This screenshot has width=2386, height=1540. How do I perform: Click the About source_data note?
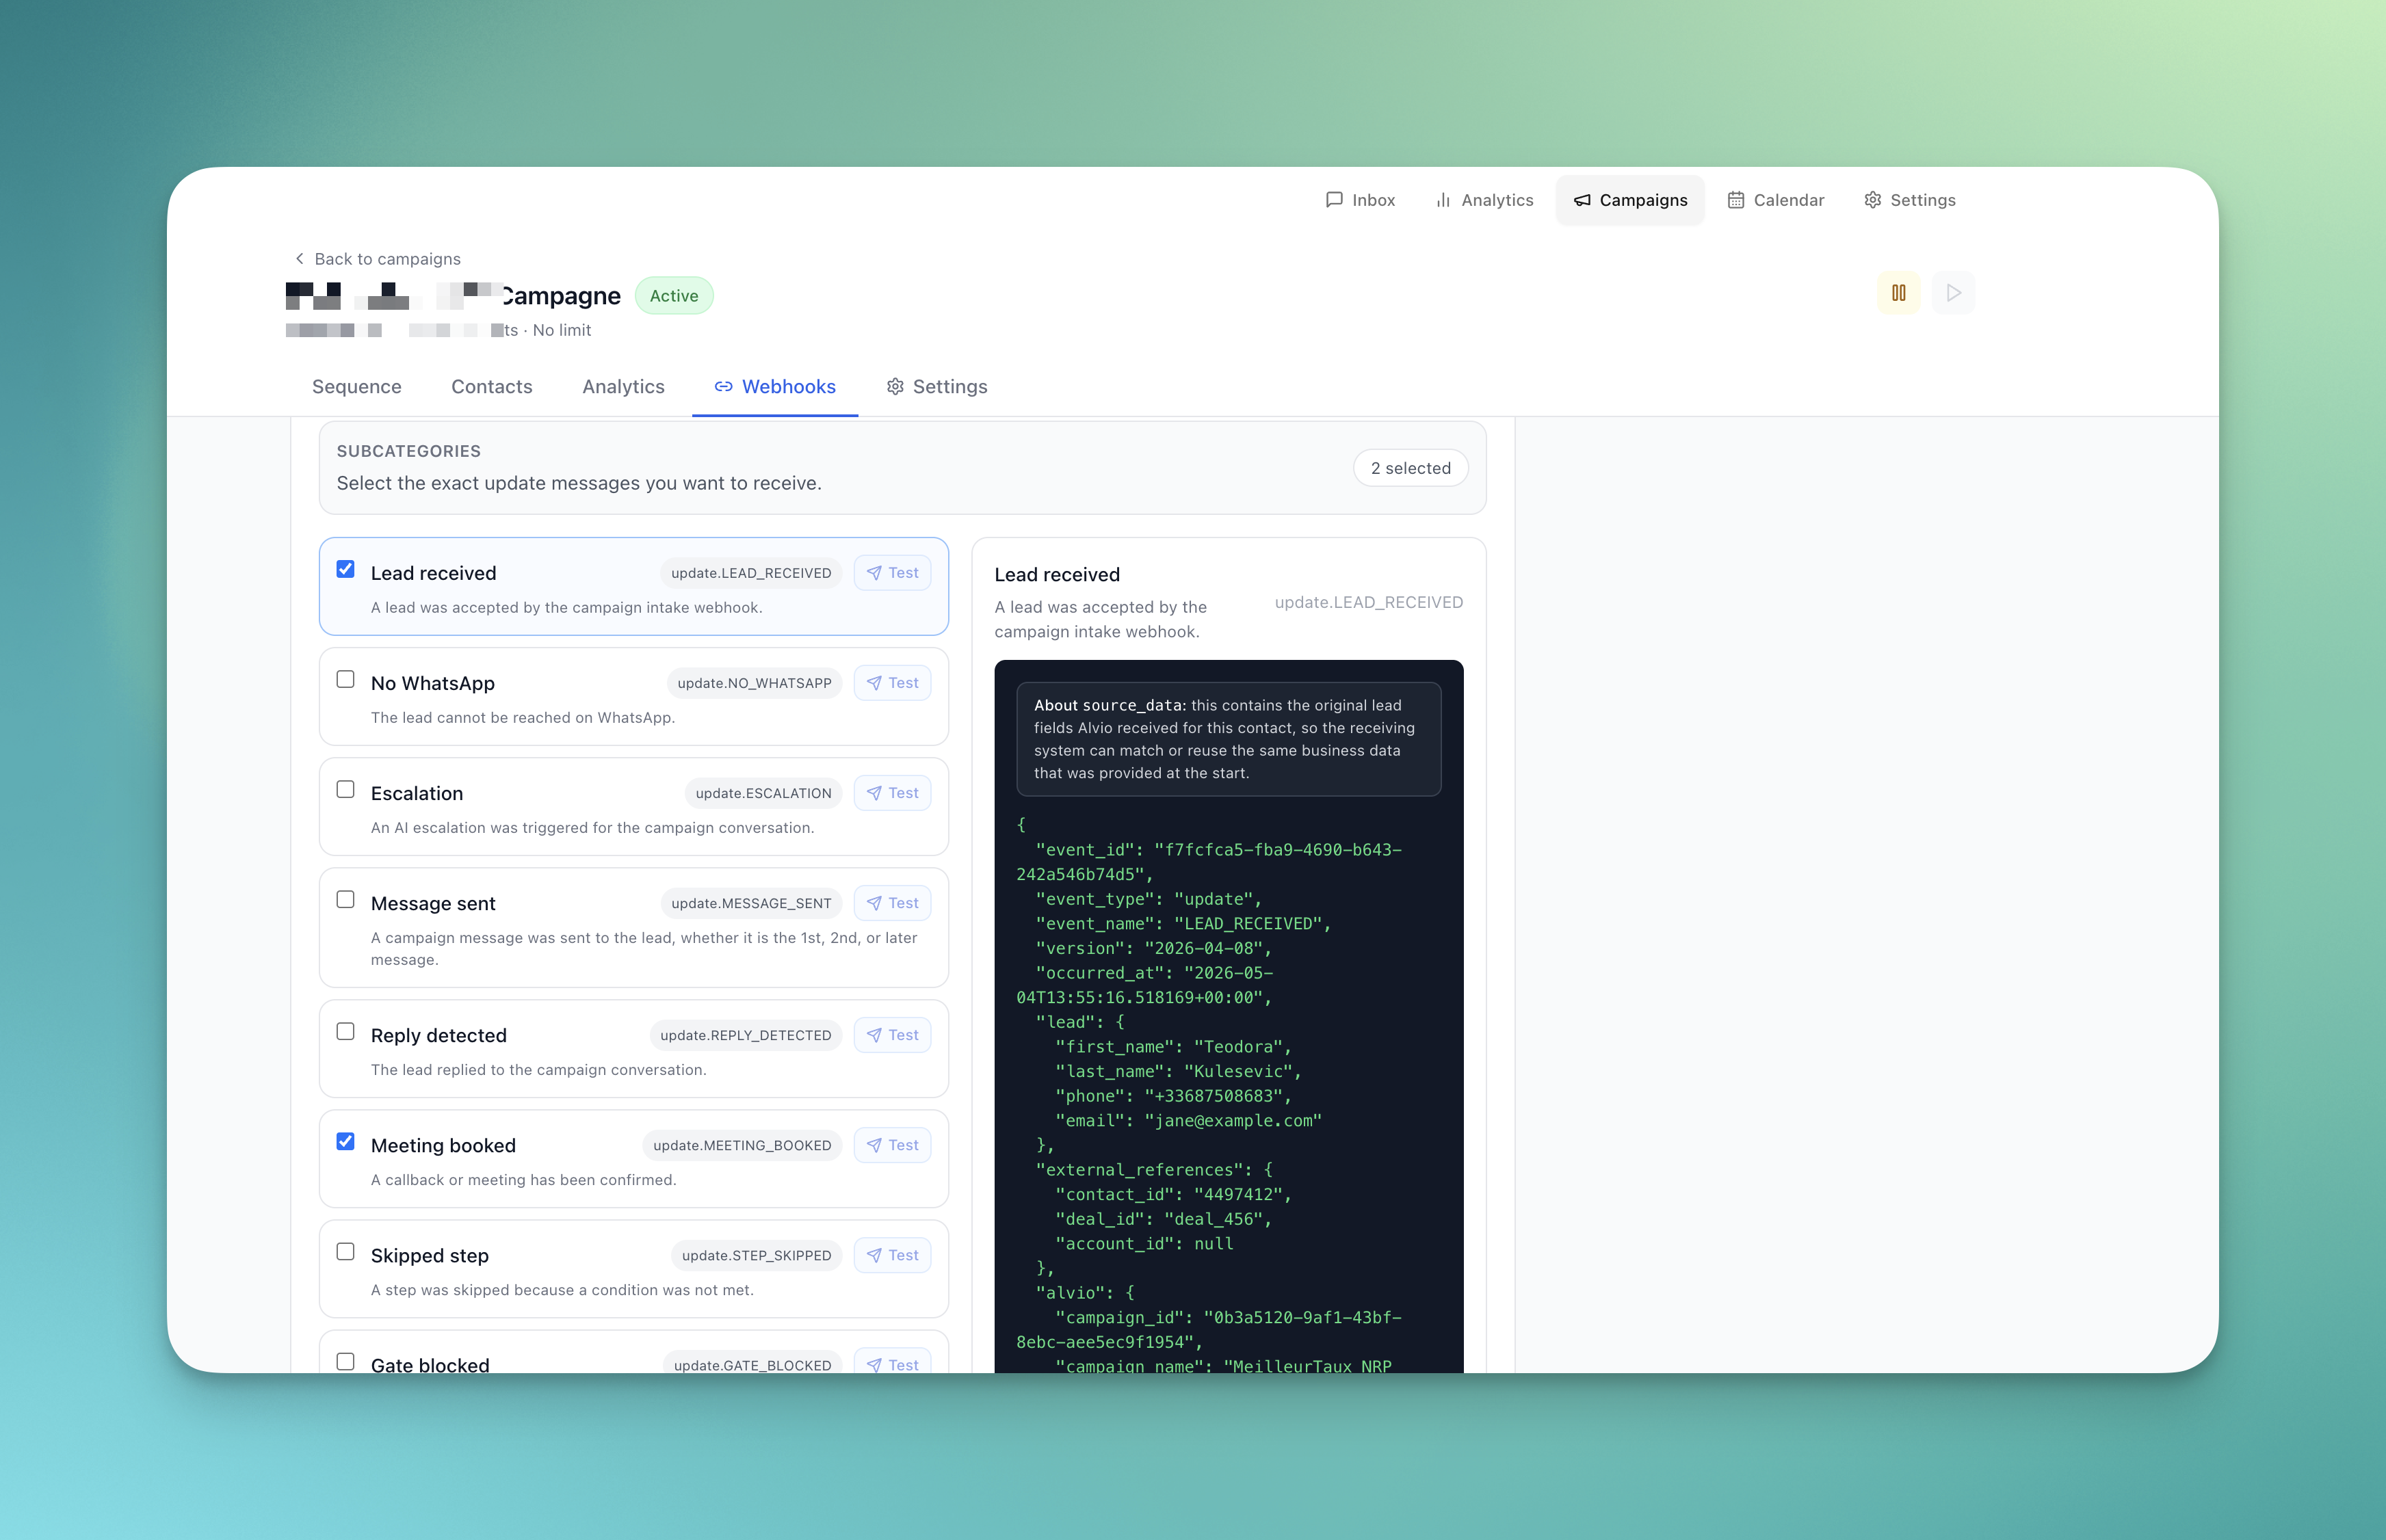click(1229, 739)
